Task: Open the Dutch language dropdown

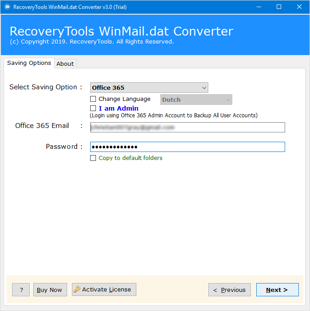Action: 196,100
